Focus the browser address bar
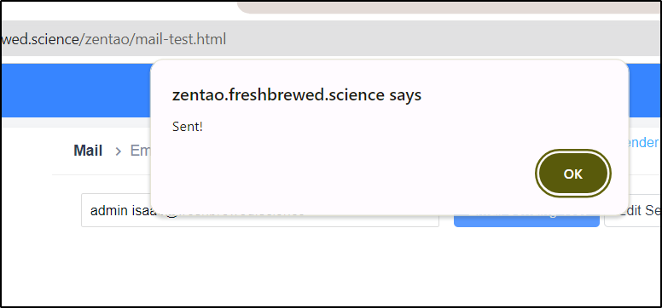This screenshot has width=662, height=308. [331, 38]
